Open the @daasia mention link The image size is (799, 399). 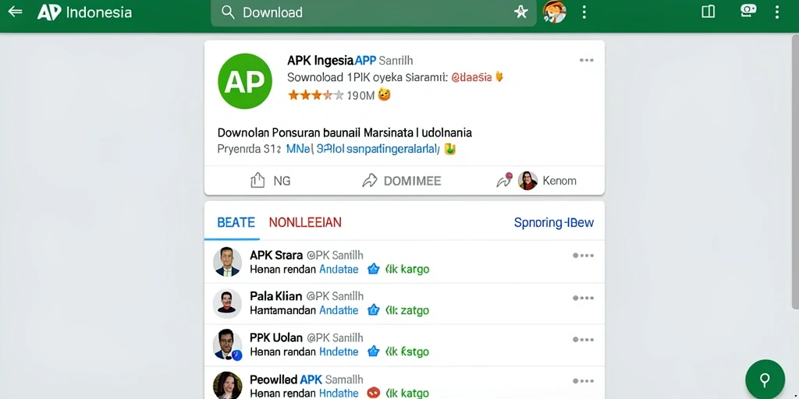(x=472, y=77)
